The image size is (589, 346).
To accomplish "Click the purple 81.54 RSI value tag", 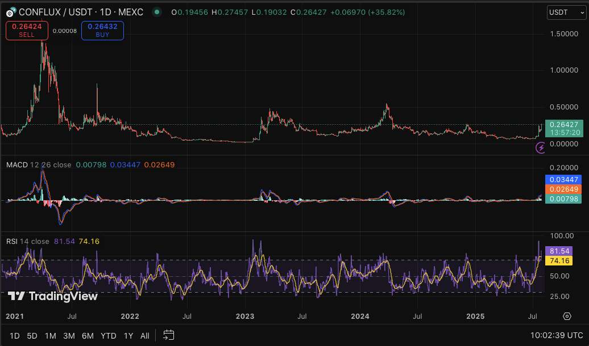I will click(x=558, y=251).
